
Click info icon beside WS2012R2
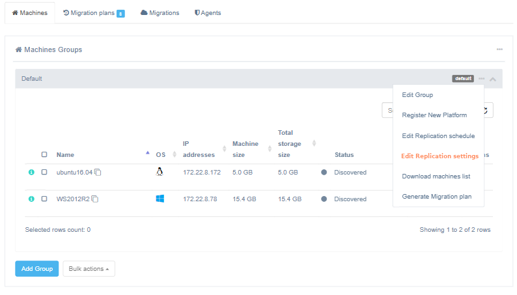click(31, 199)
